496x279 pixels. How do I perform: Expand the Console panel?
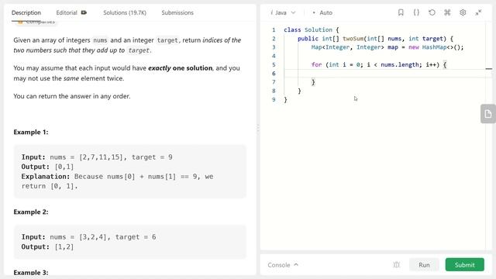[x=283, y=265]
